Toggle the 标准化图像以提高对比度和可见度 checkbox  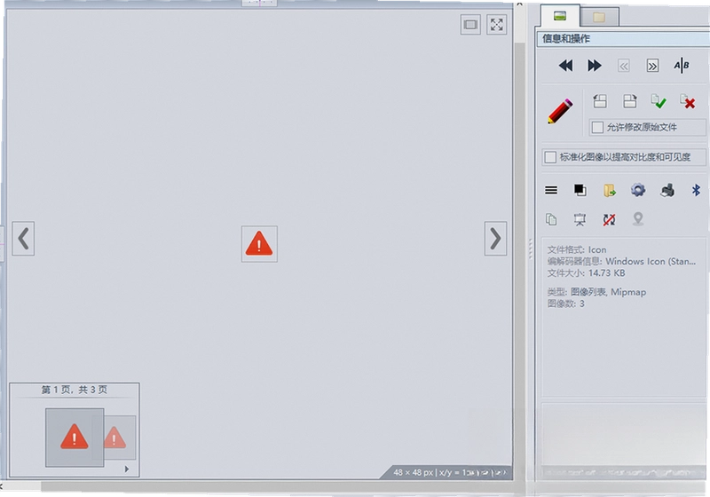(550, 157)
